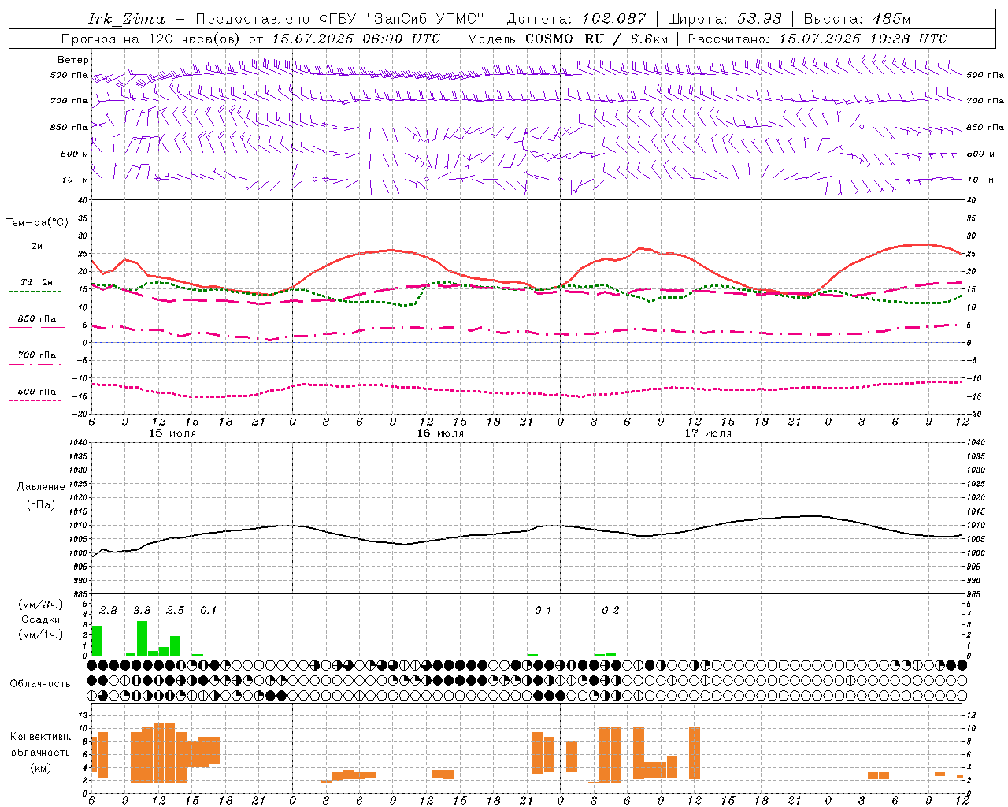Click the Конвективн. convective cloud label
This screenshot has width=1008, height=807.
click(x=40, y=737)
